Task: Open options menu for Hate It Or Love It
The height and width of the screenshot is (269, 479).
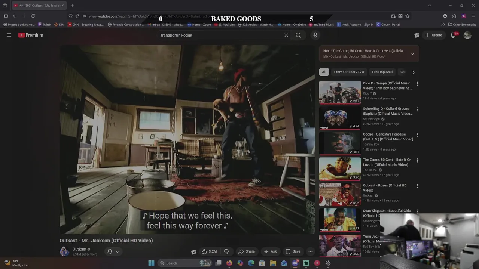Action: (x=417, y=160)
